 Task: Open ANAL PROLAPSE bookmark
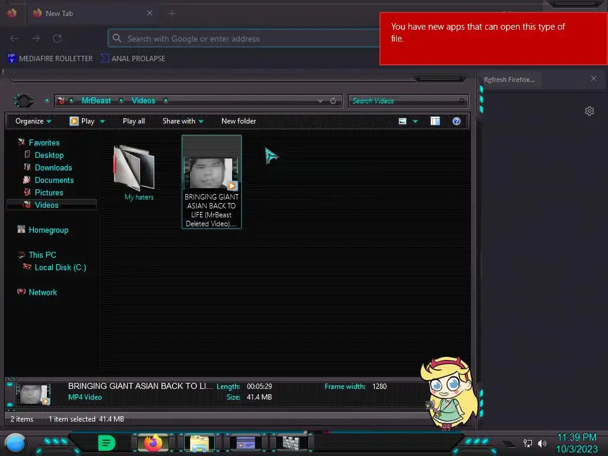[x=133, y=59]
